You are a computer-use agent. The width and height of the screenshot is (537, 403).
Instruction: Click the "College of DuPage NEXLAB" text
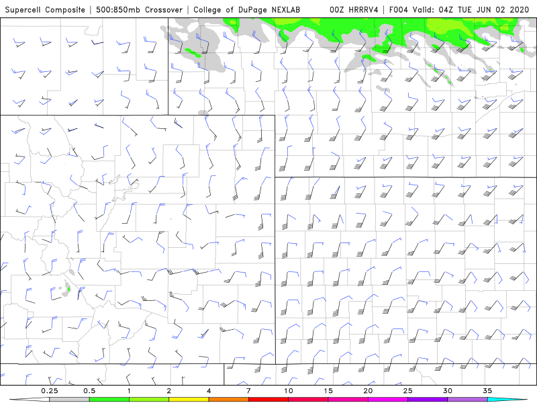tap(246, 9)
